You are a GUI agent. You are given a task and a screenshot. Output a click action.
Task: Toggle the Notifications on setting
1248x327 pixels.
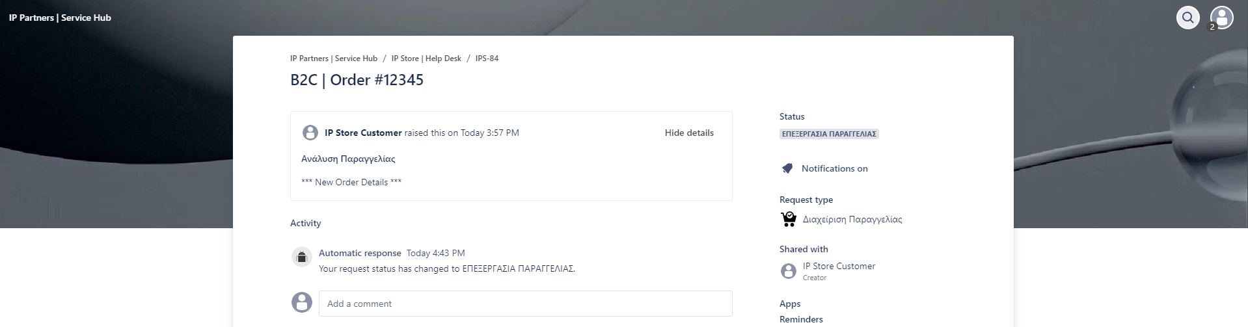pos(834,168)
